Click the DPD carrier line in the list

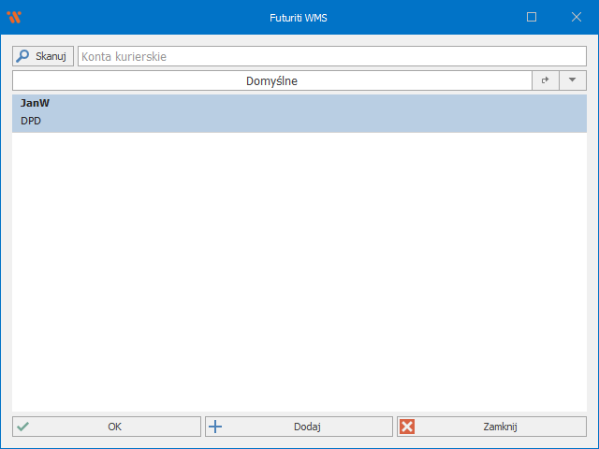[31, 121]
